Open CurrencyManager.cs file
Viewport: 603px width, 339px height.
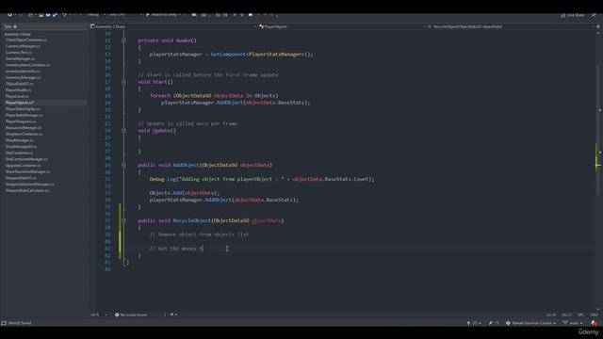click(23, 46)
